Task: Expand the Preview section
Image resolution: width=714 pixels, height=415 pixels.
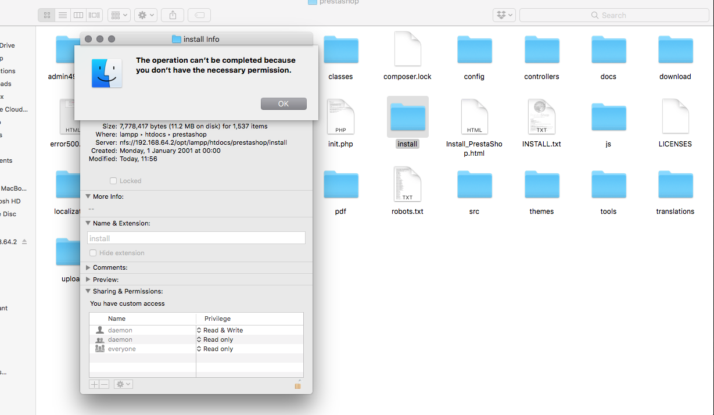Action: coord(88,280)
